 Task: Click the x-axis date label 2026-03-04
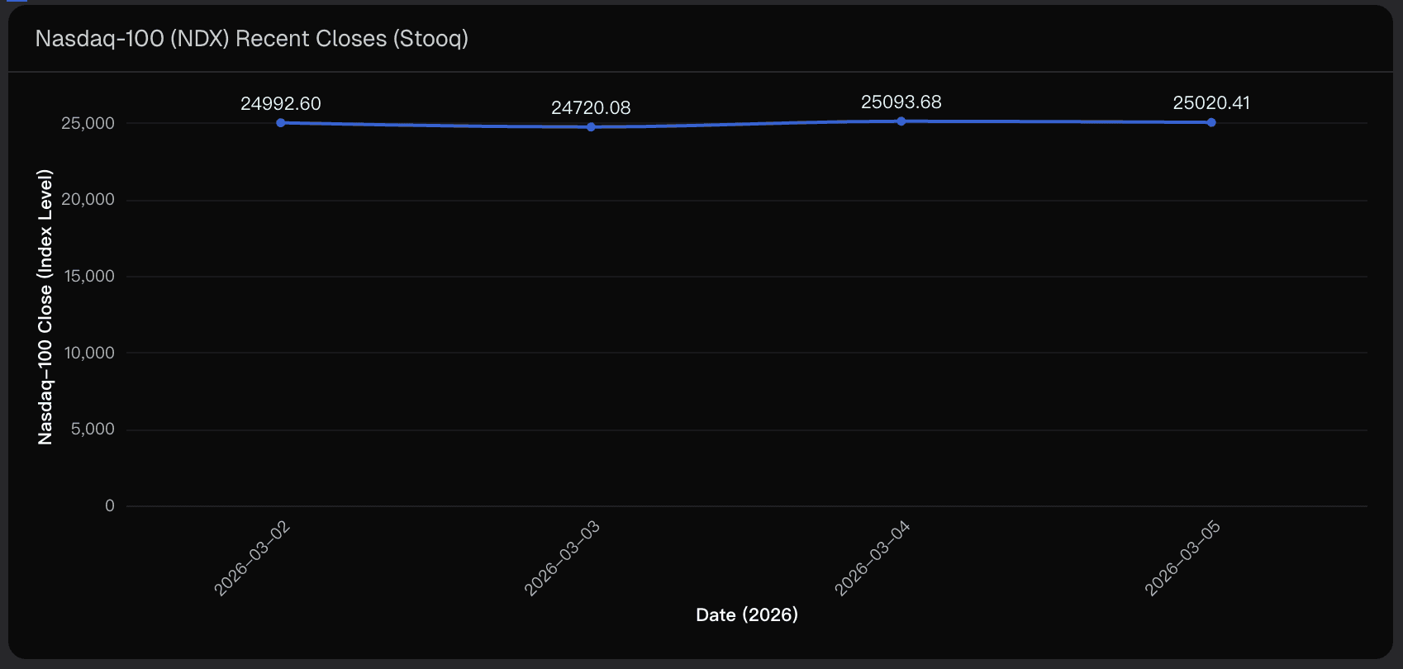tap(873, 558)
